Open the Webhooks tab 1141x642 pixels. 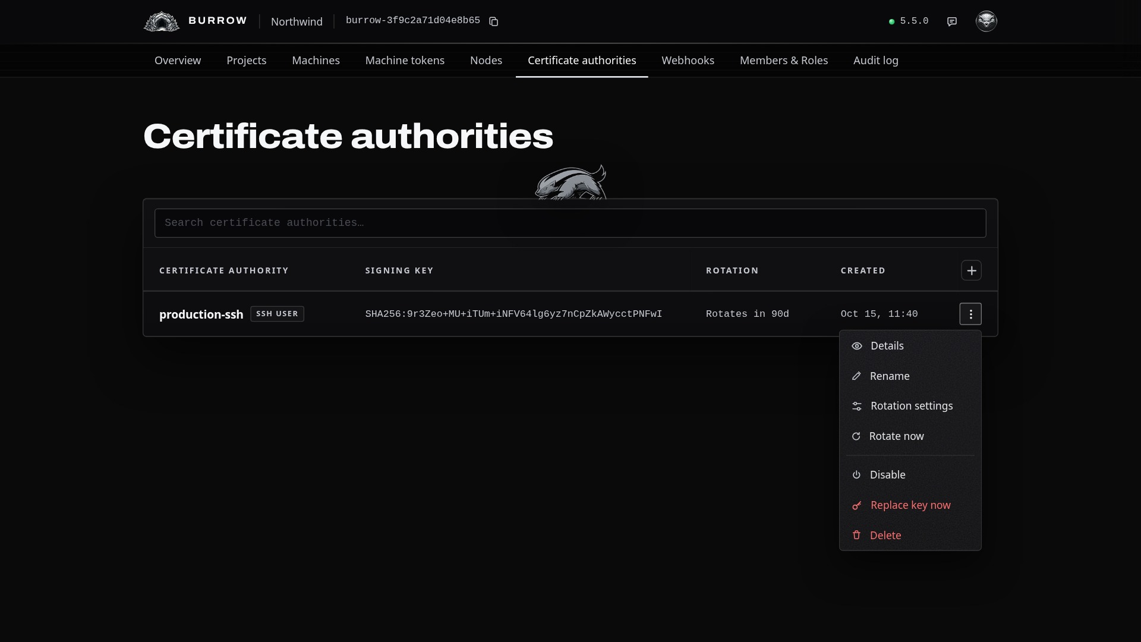[x=688, y=61]
